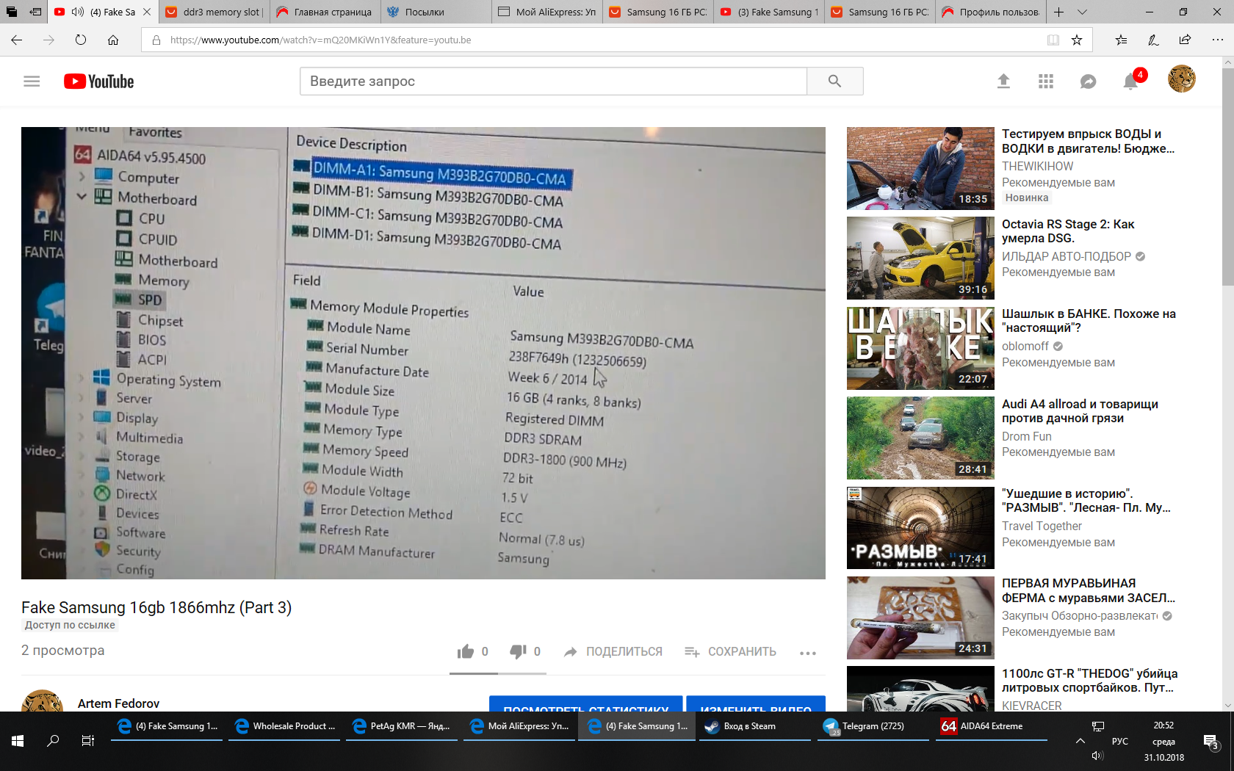
Task: Open the notifications bell
Action: click(x=1130, y=82)
